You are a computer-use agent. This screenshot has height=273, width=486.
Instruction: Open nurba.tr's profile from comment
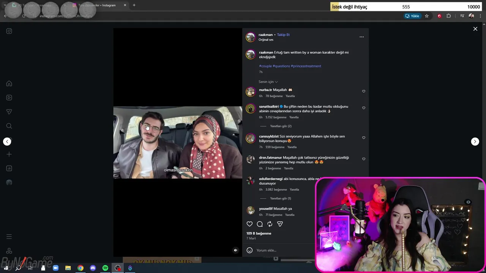(x=265, y=90)
